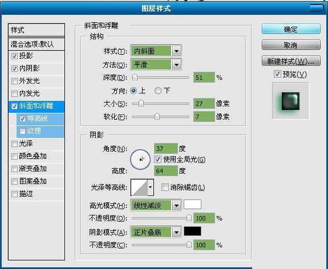Enable 消除锯齿 anti-alias checkbox

(x=165, y=187)
